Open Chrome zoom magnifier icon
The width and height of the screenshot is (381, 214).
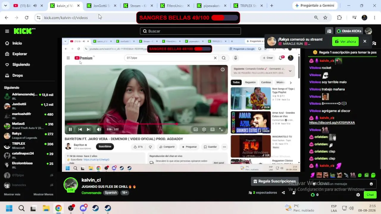coord(316,18)
